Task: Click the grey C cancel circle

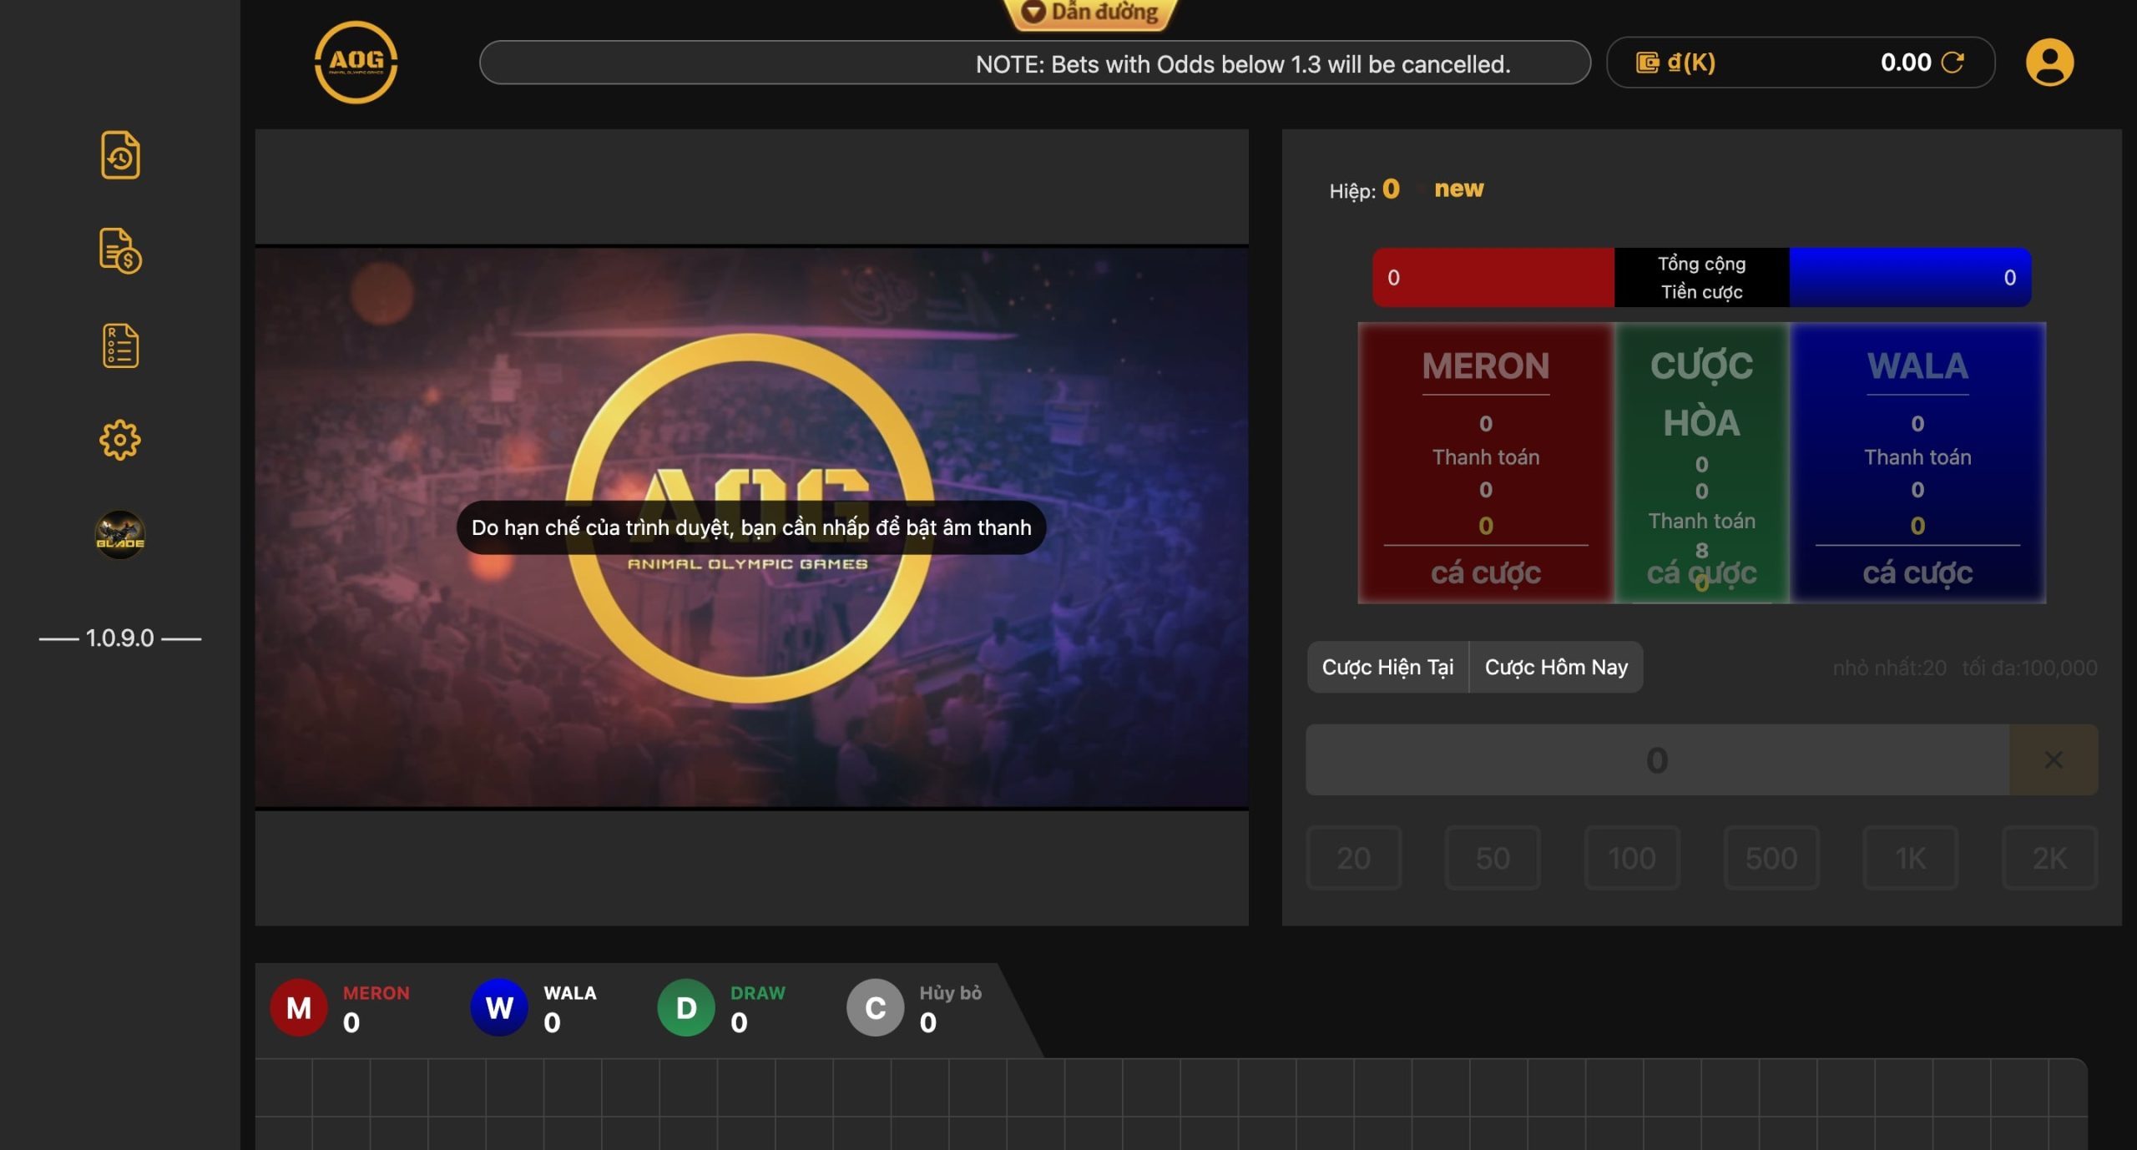Action: 875,1007
